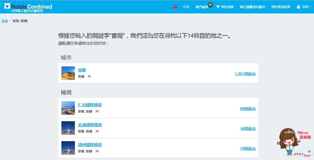The image size is (314, 160).
Task: Click the Korean flag in 金浦國際機場 row
Action: click(97, 131)
